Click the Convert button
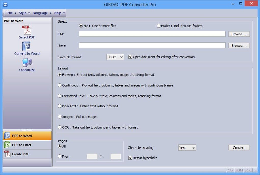 (x=239, y=147)
